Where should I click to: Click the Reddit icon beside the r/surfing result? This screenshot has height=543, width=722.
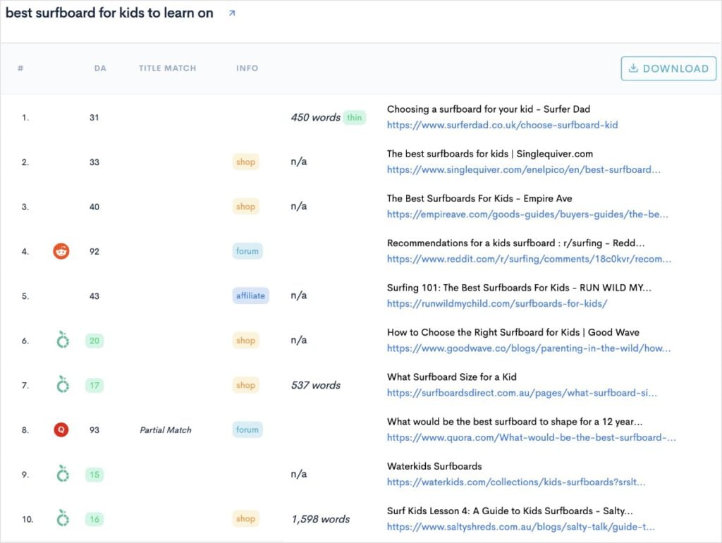(x=61, y=251)
